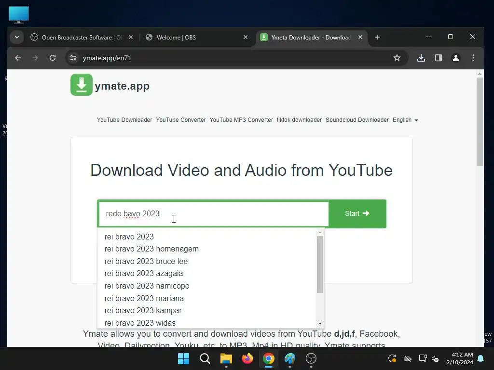The height and width of the screenshot is (370, 494).
Task: Toggle Chrome side panel icon
Action: pos(439,58)
